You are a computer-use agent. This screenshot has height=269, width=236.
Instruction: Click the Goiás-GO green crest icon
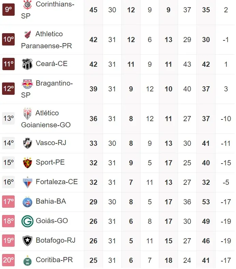(x=27, y=221)
